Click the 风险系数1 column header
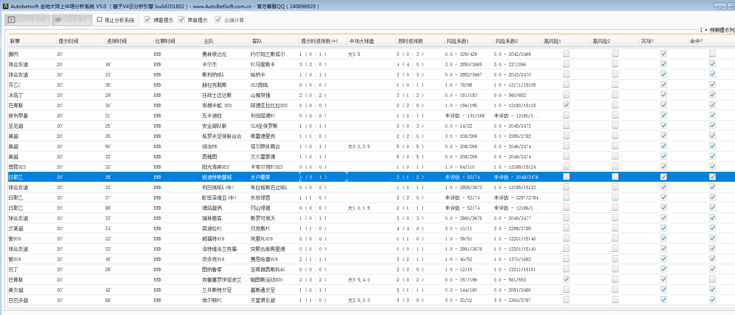This screenshot has width=735, height=315. [x=458, y=41]
